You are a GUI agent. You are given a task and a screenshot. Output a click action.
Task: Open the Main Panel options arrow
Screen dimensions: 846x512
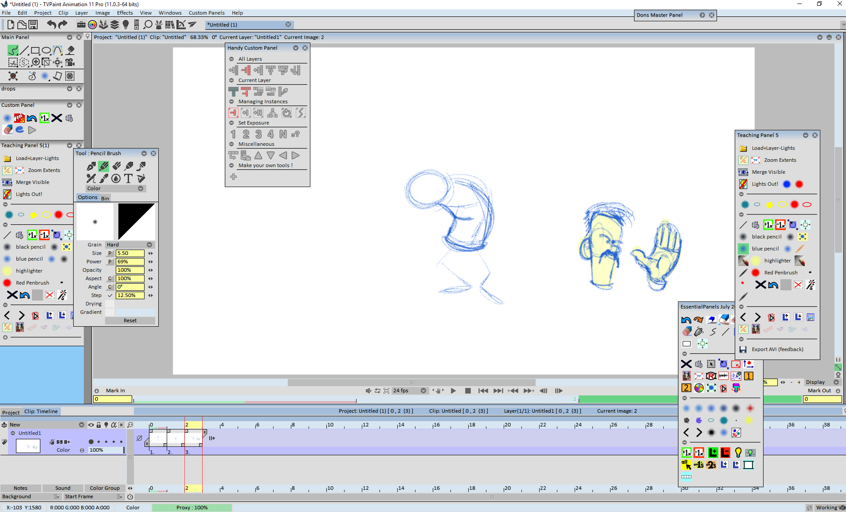point(69,37)
